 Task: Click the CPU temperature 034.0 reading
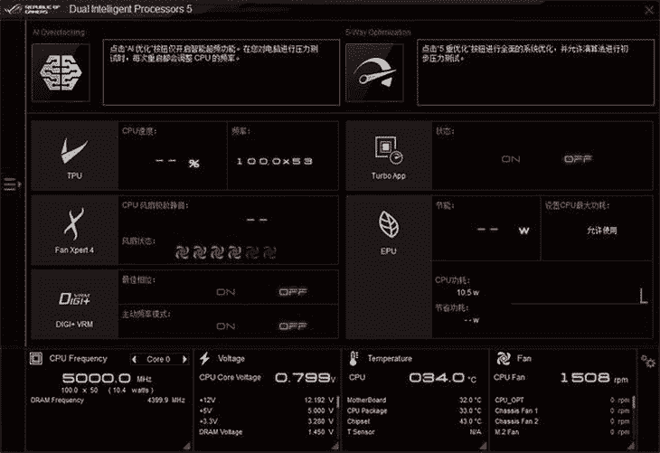tap(442, 378)
